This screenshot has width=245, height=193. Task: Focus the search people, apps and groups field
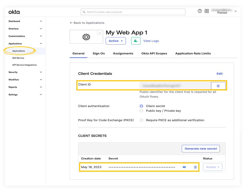(x=133, y=12)
